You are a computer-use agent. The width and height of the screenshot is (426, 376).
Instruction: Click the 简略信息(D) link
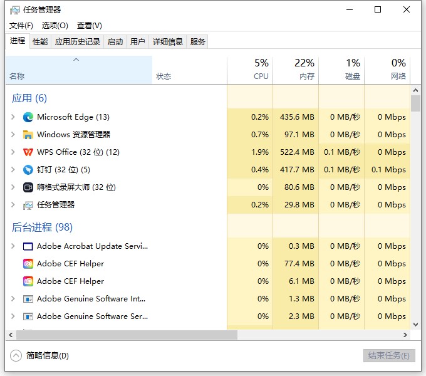(48, 355)
